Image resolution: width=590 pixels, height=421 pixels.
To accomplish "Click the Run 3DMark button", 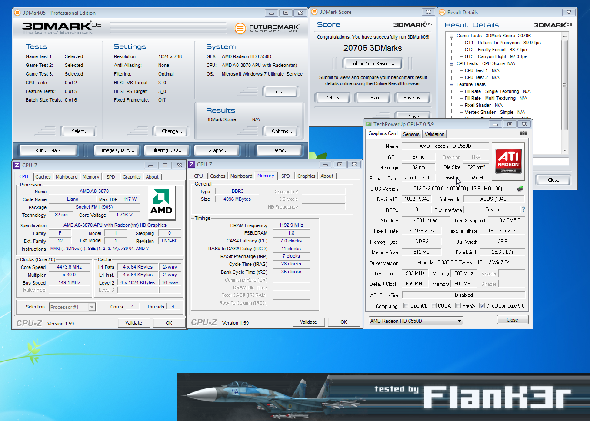I will pos(48,150).
